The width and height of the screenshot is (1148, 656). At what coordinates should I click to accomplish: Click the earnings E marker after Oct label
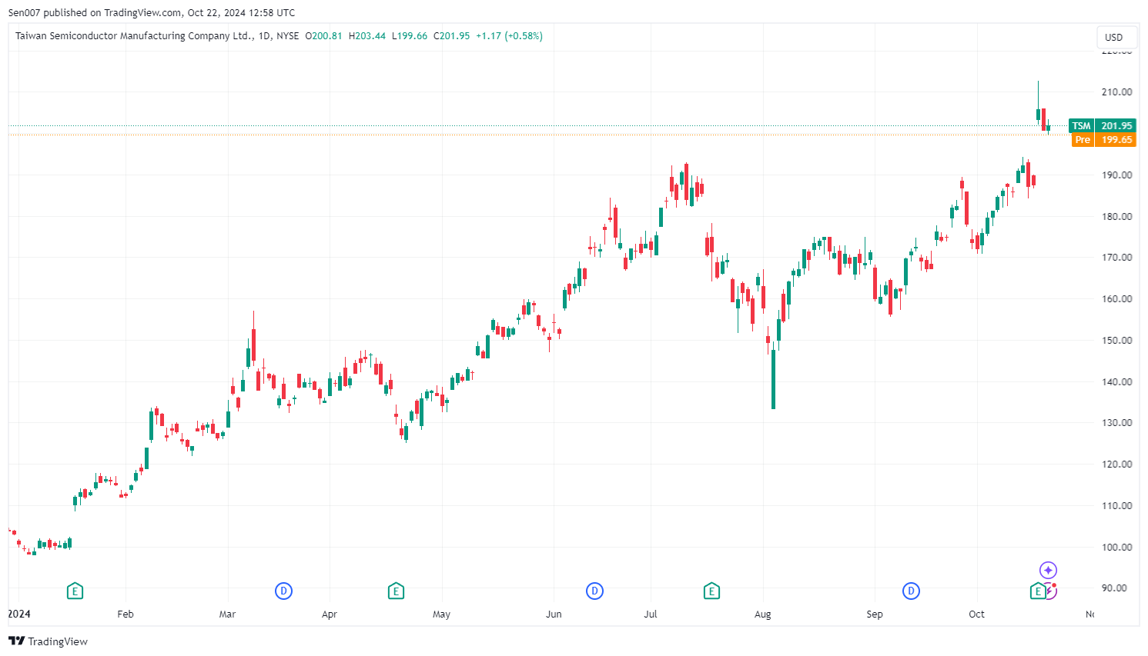(x=1038, y=591)
